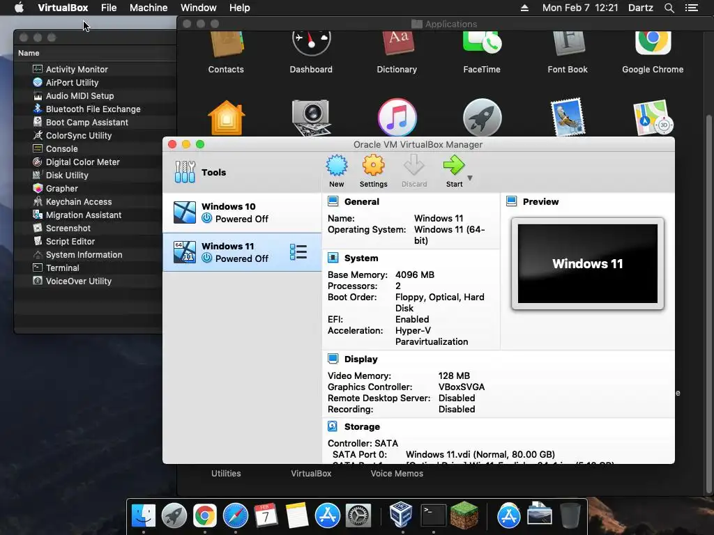
Task: Open the Help menu
Action: [240, 8]
